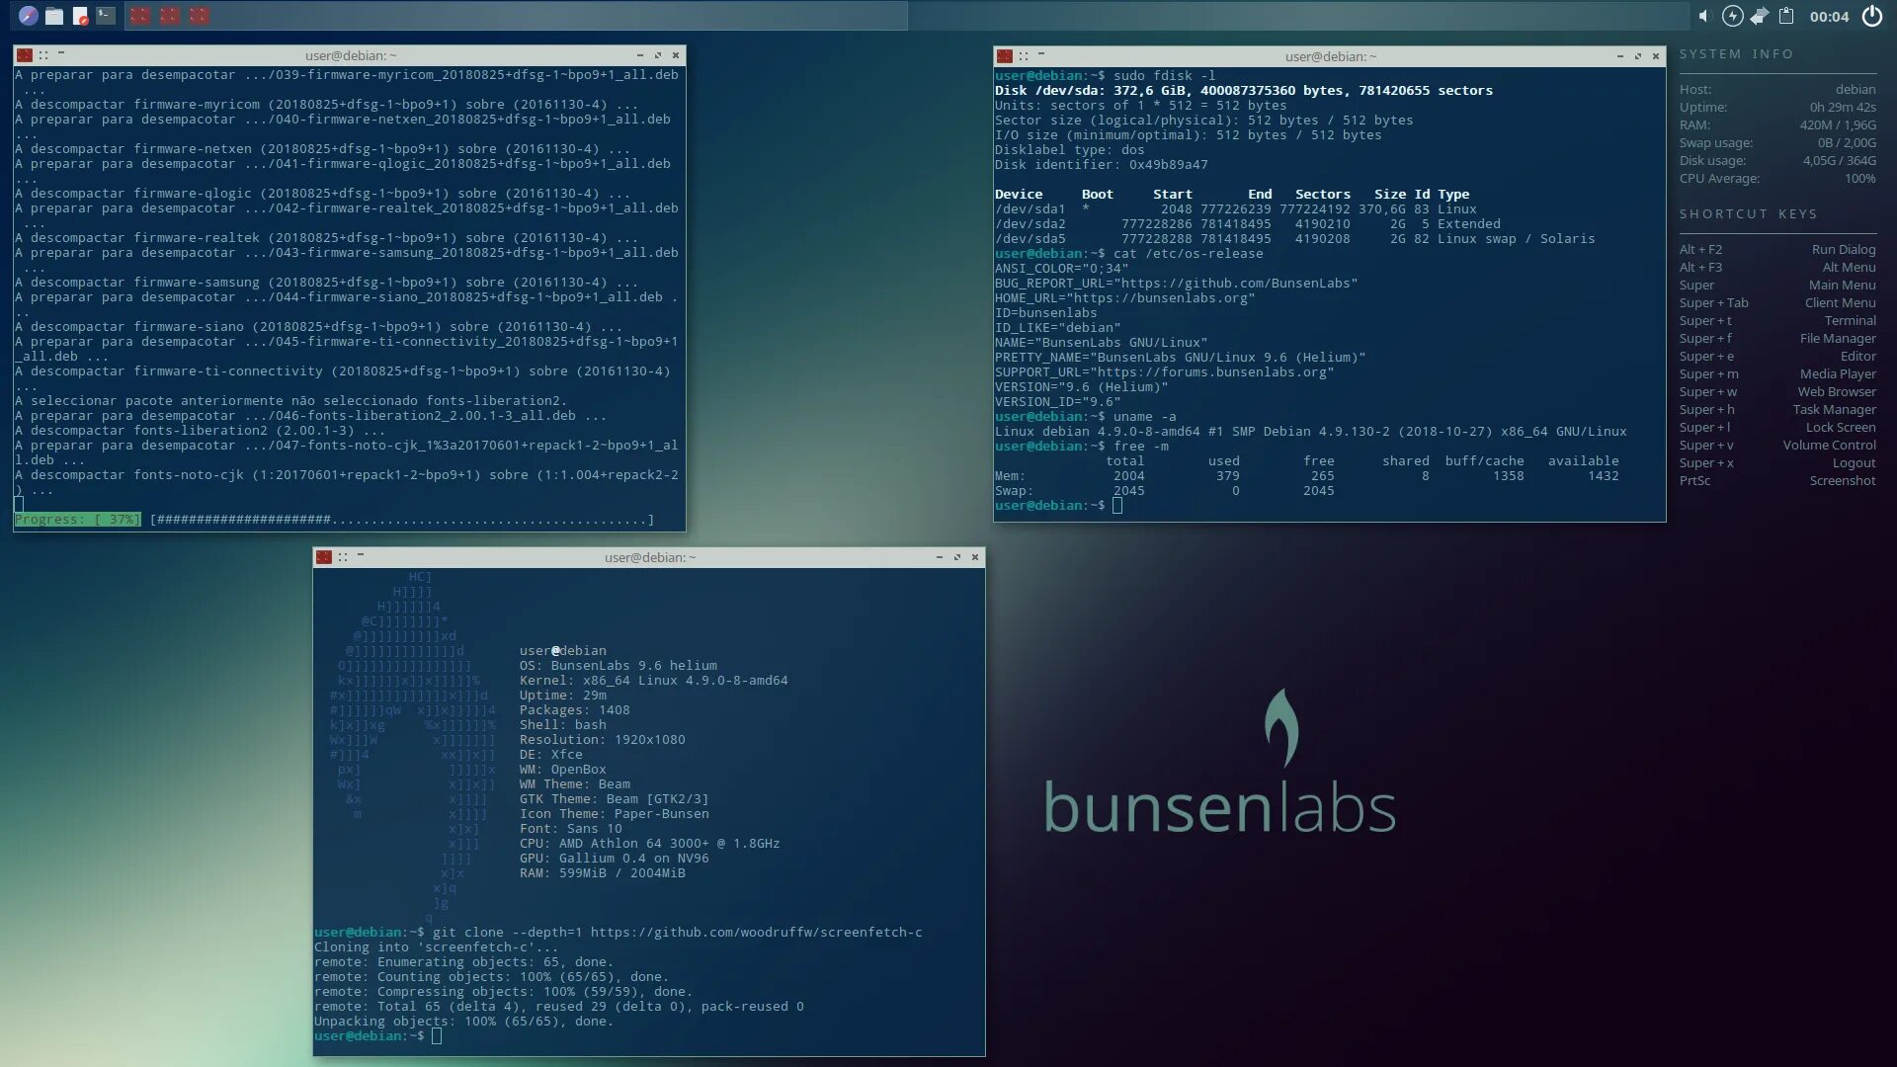Click 'Packages: 1408' in screenfetch output
The height and width of the screenshot is (1067, 1897).
(x=575, y=710)
